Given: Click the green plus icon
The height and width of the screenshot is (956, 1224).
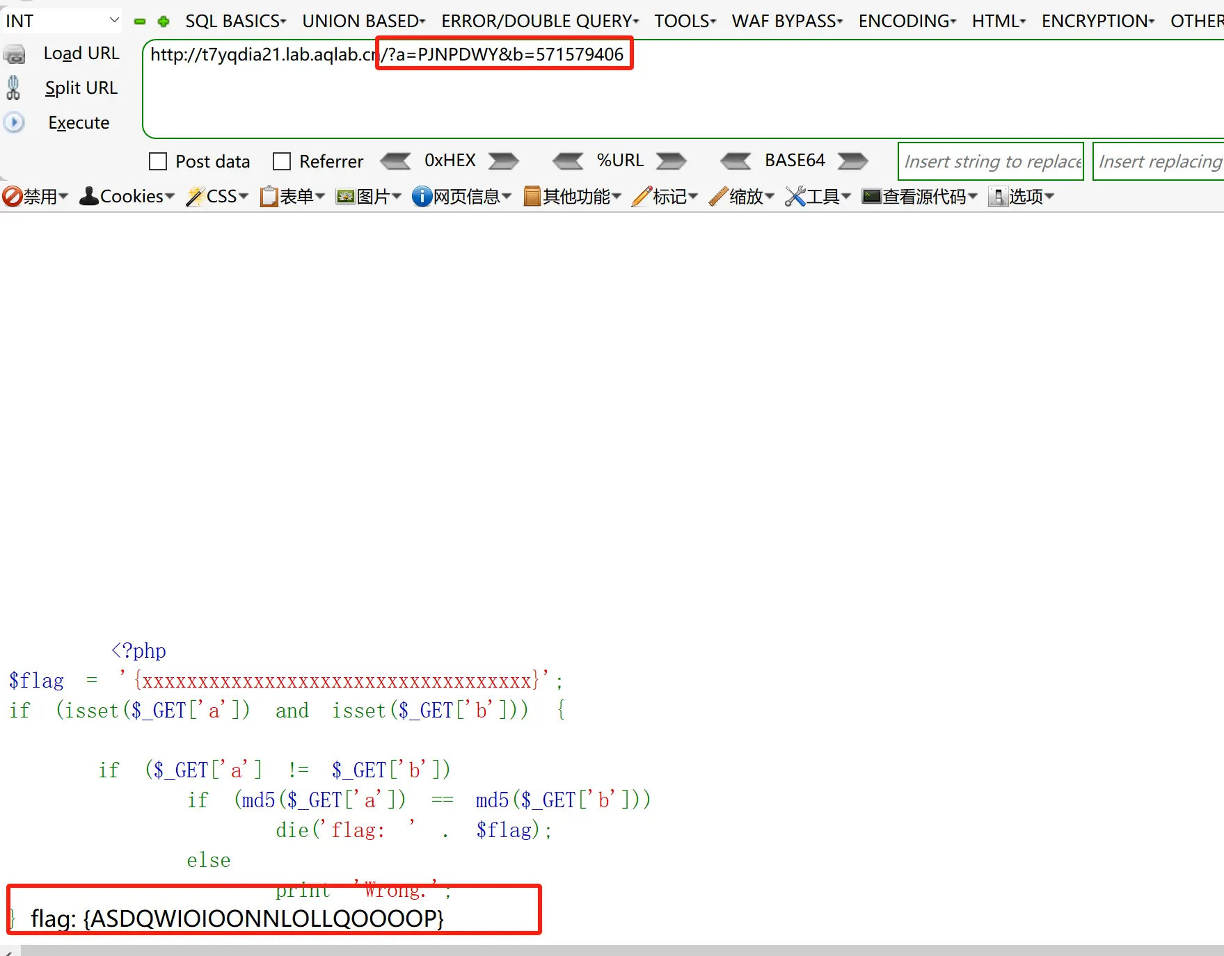Looking at the screenshot, I should coord(164,22).
